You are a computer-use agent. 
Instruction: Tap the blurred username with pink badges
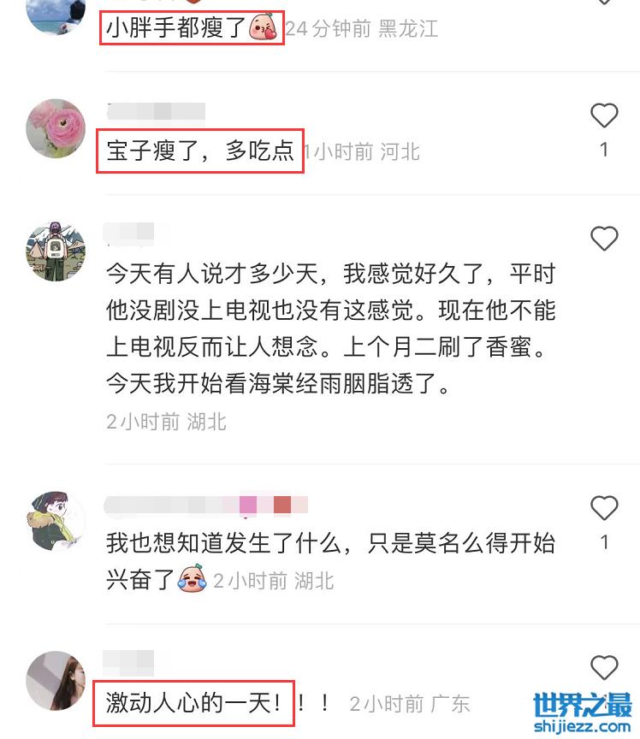click(x=205, y=505)
